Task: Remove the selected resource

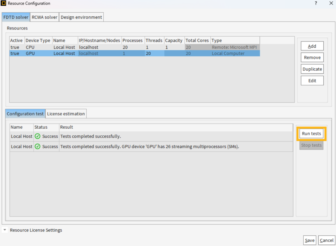Action: click(312, 57)
